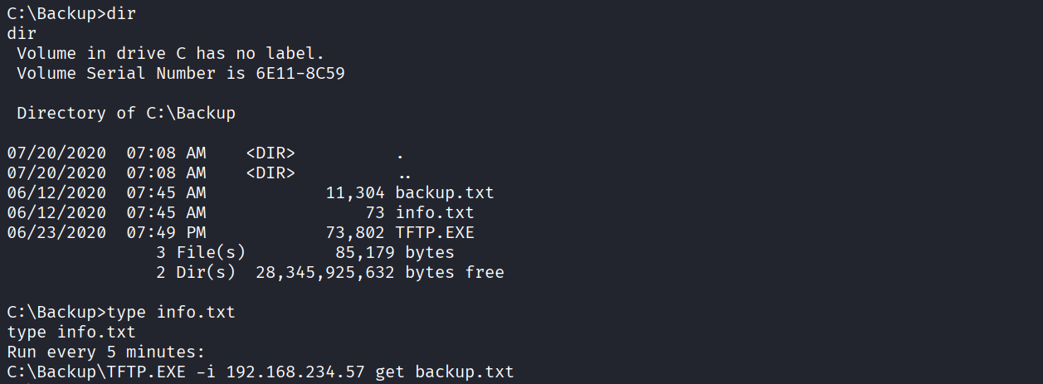
Task: Click the 73,802 file size value
Action: tap(356, 233)
